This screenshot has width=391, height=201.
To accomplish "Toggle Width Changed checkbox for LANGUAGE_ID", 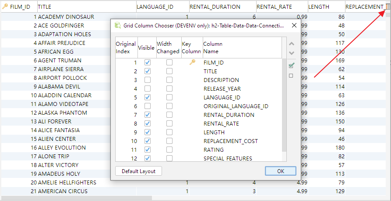I will 169,98.
